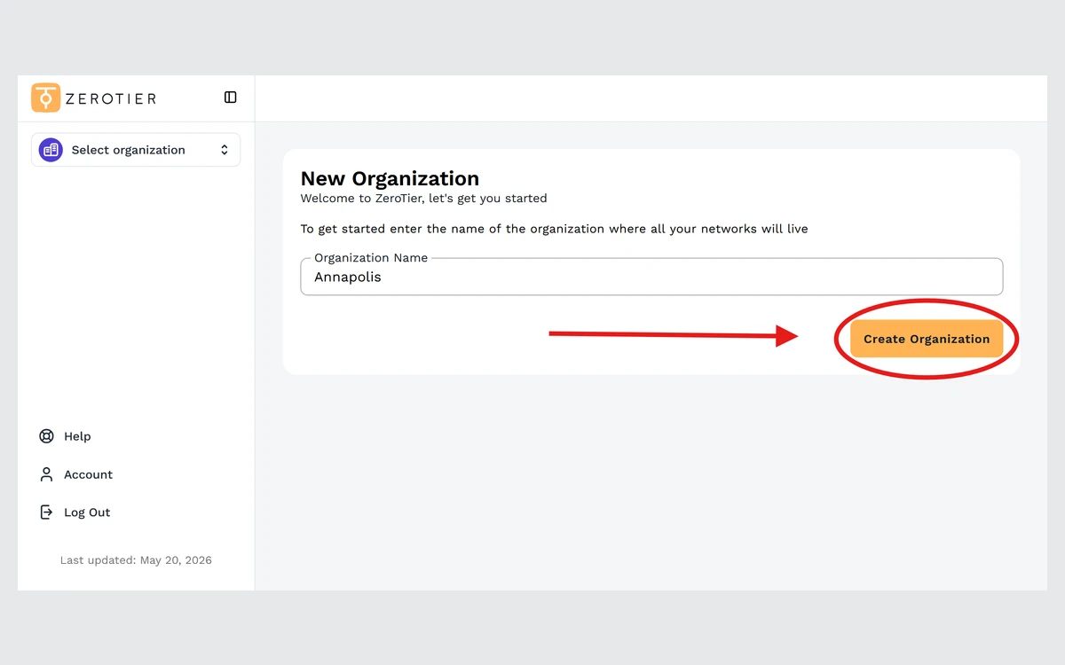Focus the Organization Name input field

651,277
